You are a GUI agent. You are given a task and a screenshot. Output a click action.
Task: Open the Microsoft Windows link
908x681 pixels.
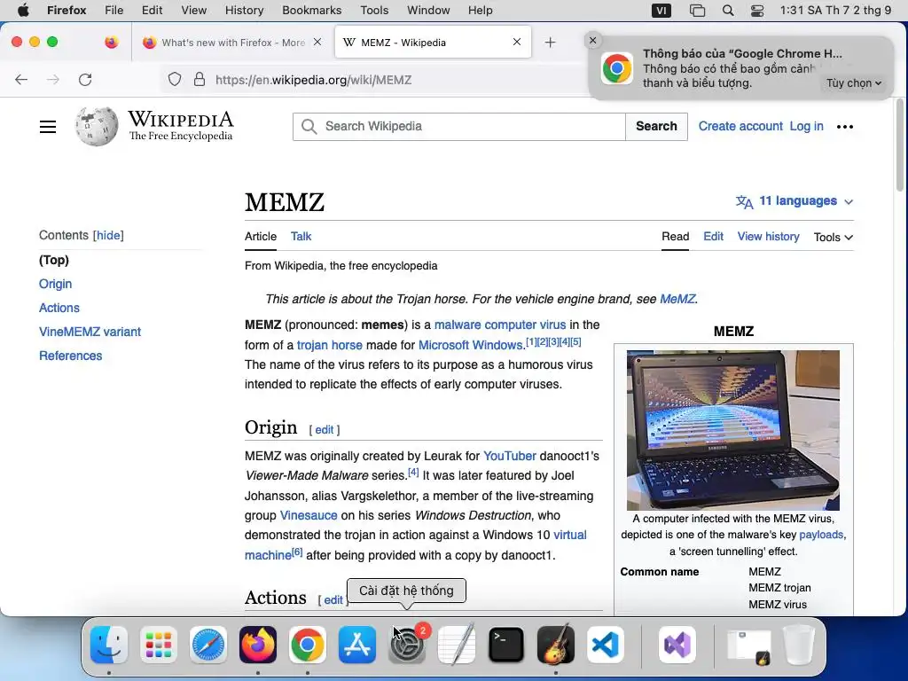point(471,345)
